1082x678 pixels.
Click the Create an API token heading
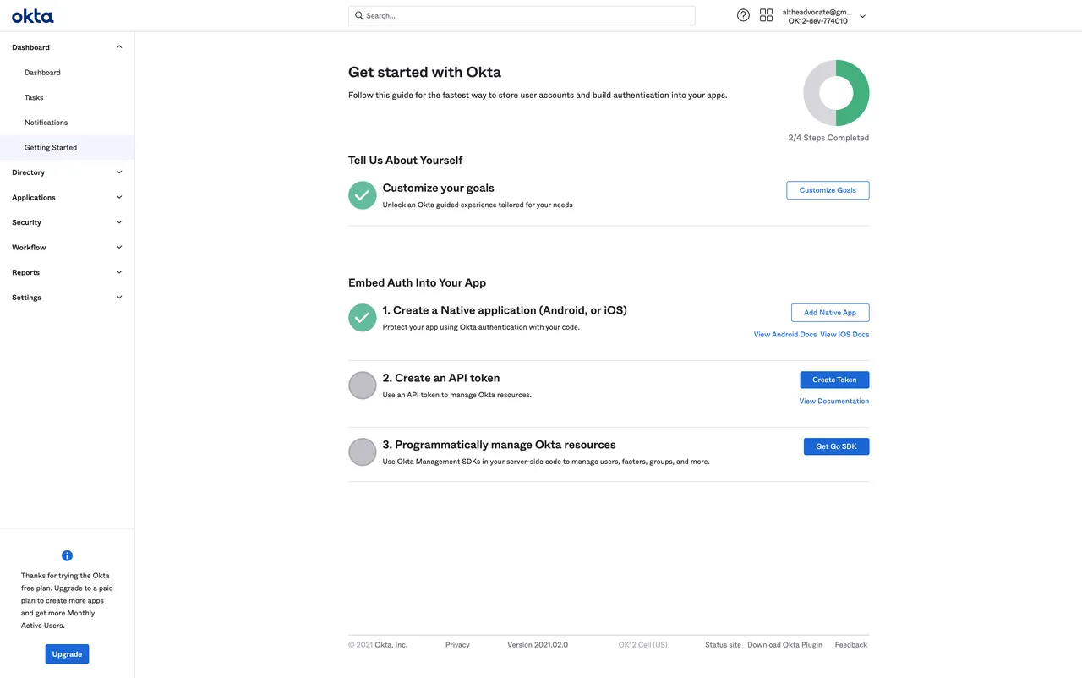(441, 378)
